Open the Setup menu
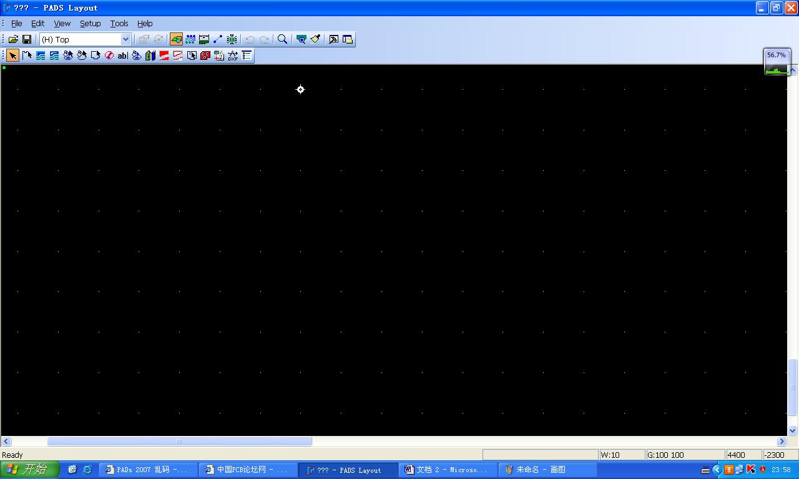Screen dimensions: 799x479 coord(90,23)
